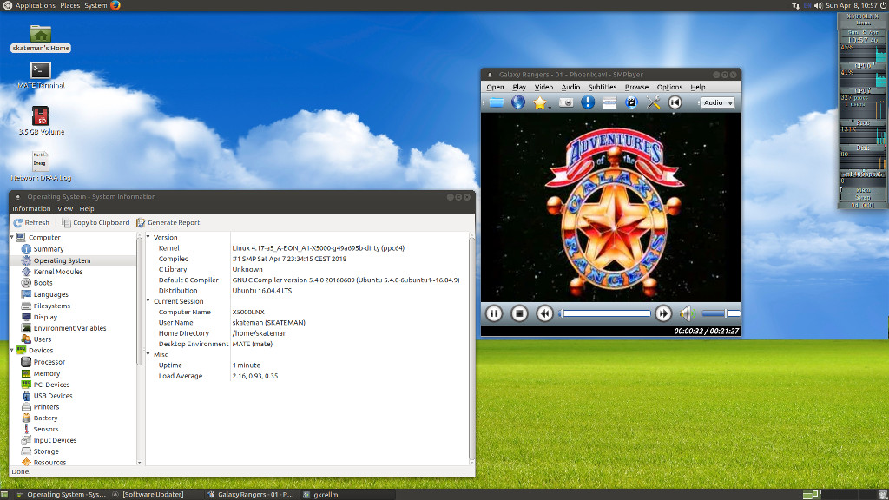Click the Copy to Clipboard button
Screen dimensions: 889x500
pyautogui.click(x=95, y=222)
